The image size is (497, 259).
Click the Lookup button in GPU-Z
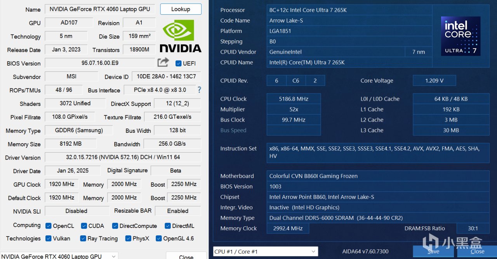[x=181, y=9]
